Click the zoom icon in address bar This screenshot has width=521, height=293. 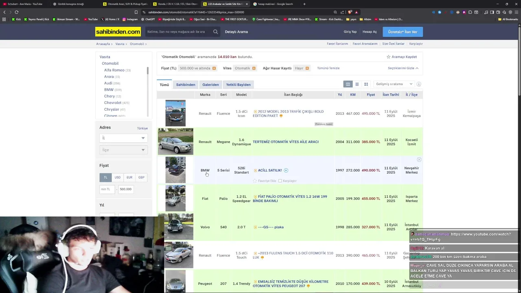click(335, 12)
